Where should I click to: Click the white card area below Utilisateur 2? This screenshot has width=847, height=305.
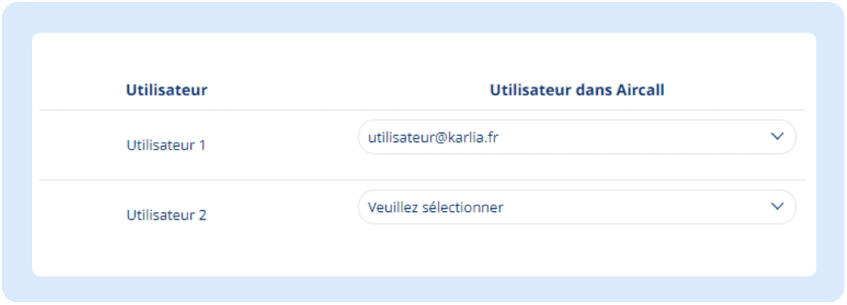(x=423, y=252)
